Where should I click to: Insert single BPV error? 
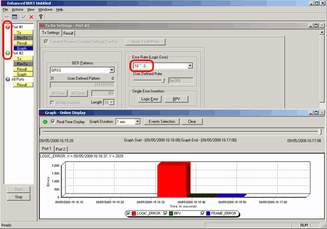177,99
